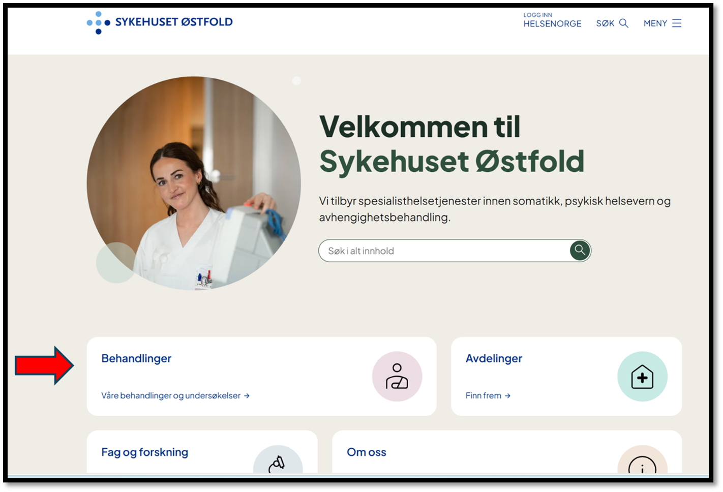Click the hospital building icon on Avdelinger card
This screenshot has height=492, width=723.
pos(642,376)
